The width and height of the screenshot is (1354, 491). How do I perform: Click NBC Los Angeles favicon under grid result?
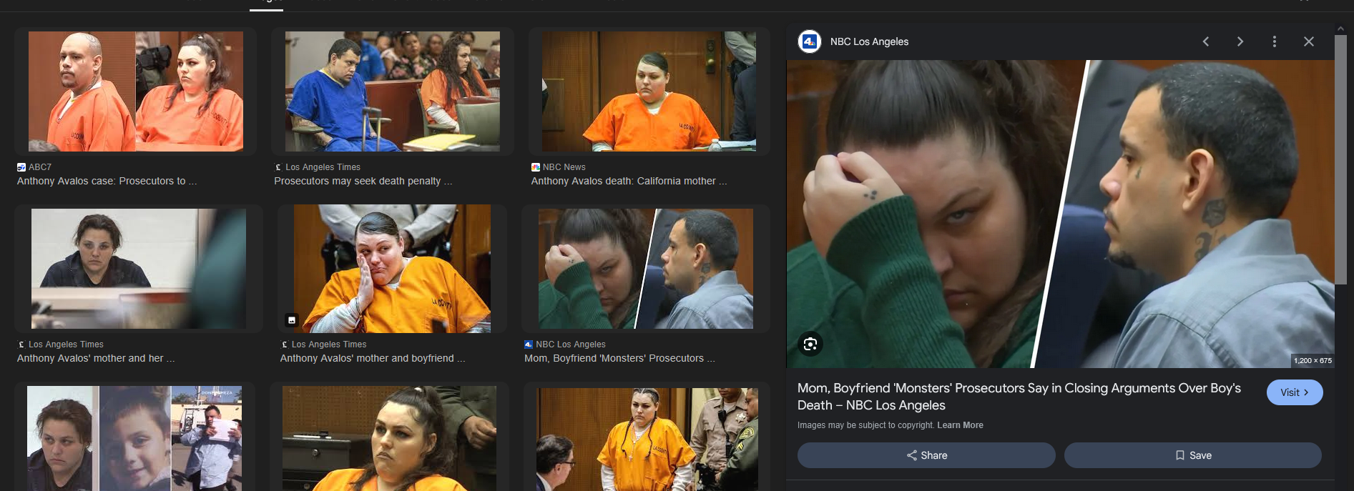click(x=529, y=344)
